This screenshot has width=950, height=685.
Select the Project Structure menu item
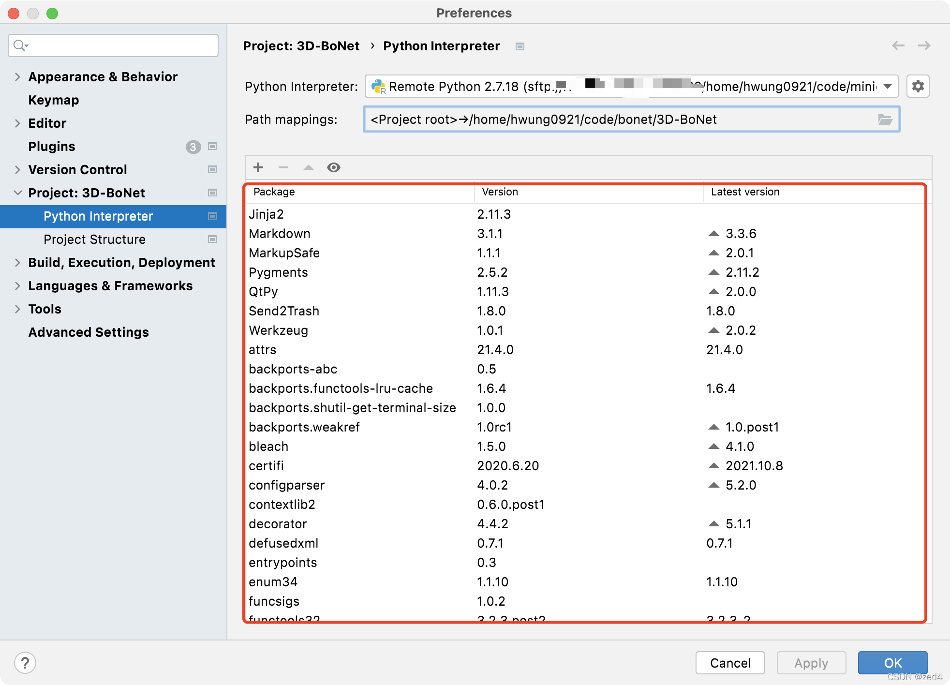tap(95, 239)
